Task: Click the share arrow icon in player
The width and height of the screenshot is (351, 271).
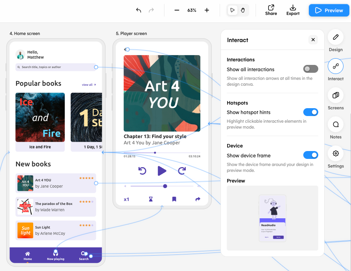Action: pos(198,199)
